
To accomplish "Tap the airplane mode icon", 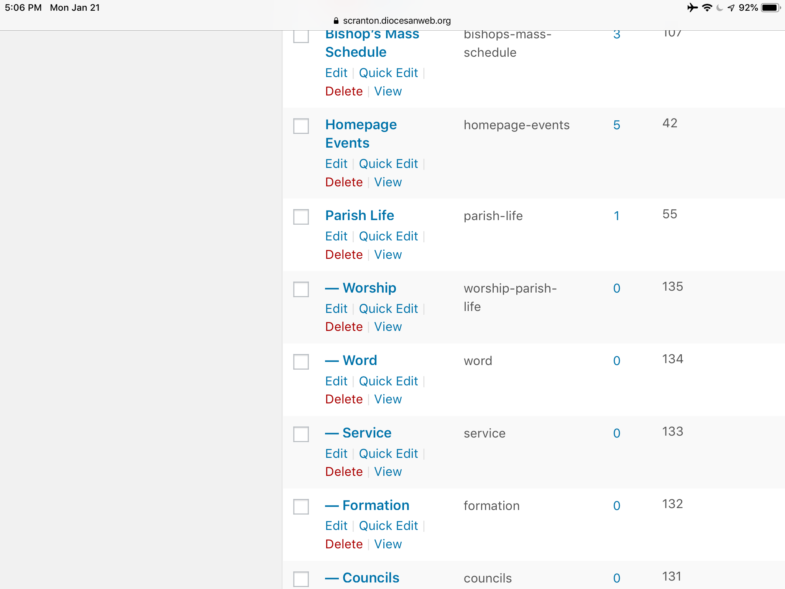I will pyautogui.click(x=692, y=8).
